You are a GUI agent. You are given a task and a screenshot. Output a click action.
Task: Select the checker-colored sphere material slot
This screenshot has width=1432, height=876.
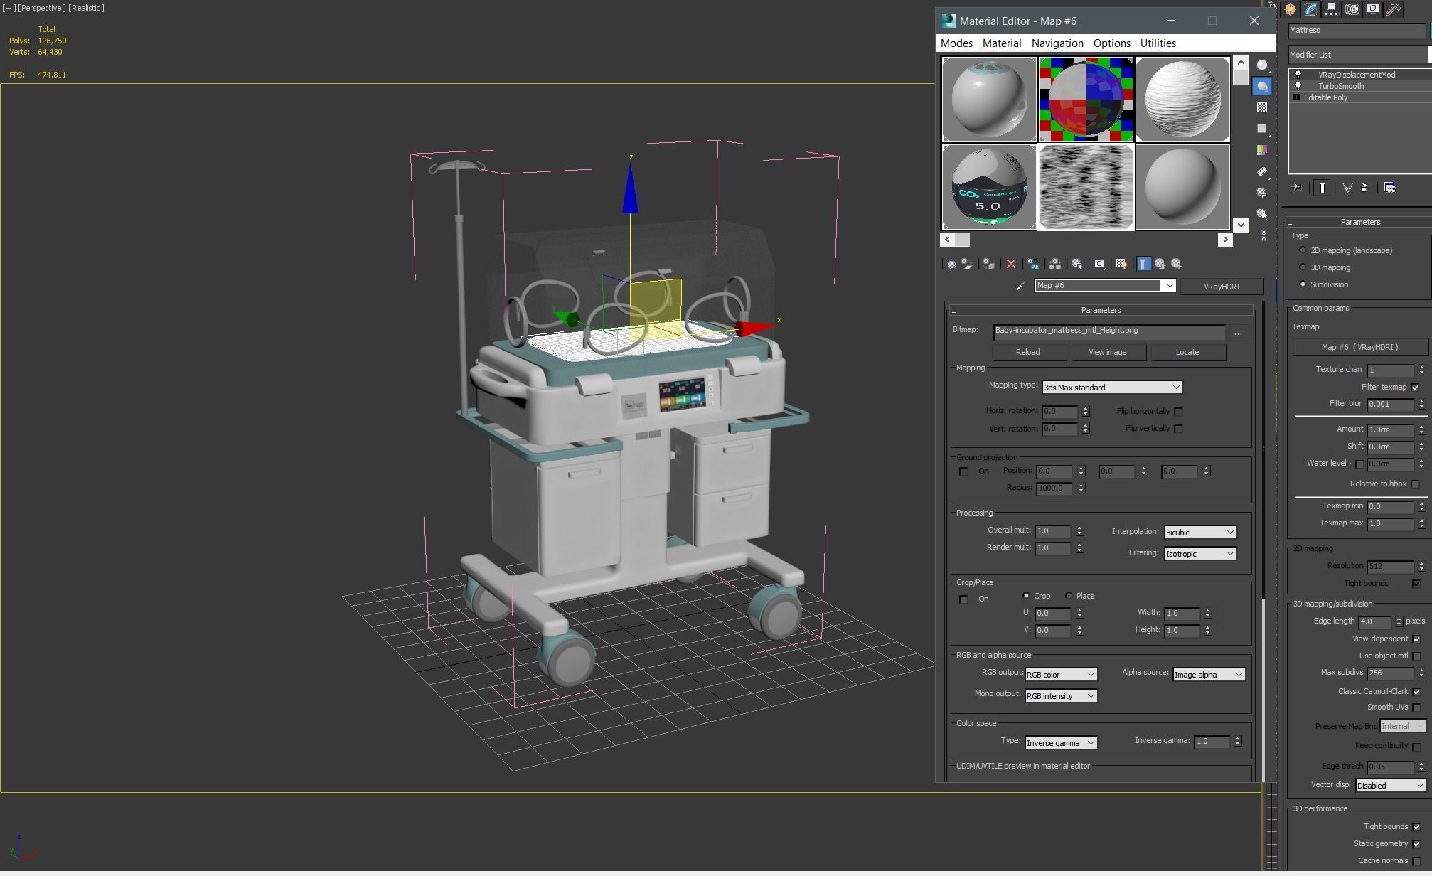[1085, 100]
